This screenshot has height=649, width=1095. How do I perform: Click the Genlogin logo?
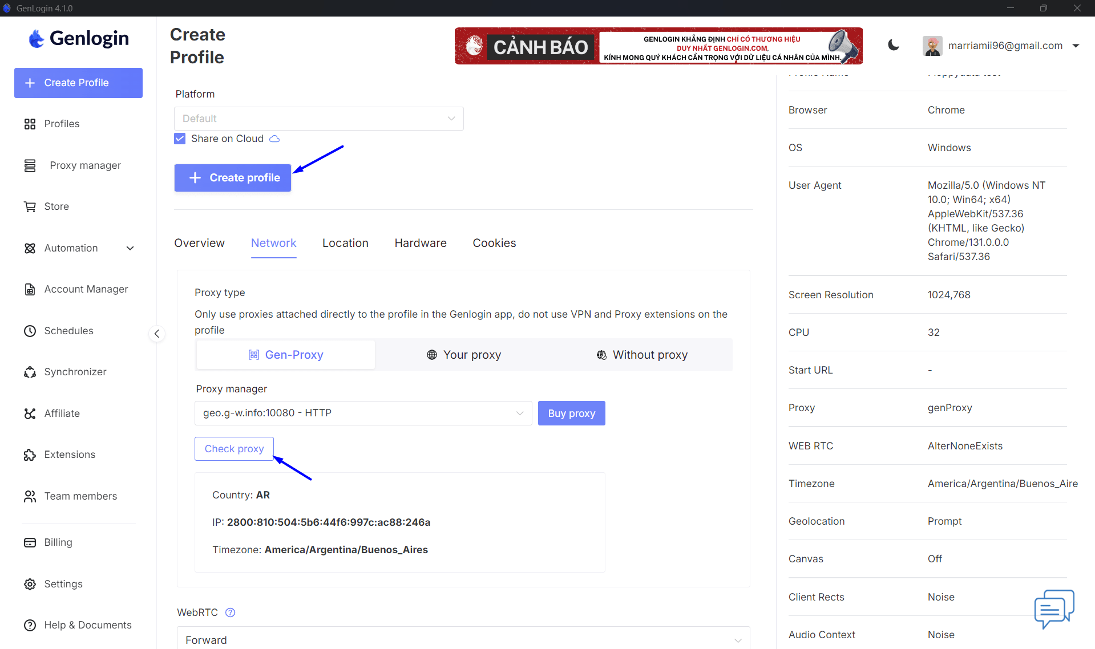(79, 38)
